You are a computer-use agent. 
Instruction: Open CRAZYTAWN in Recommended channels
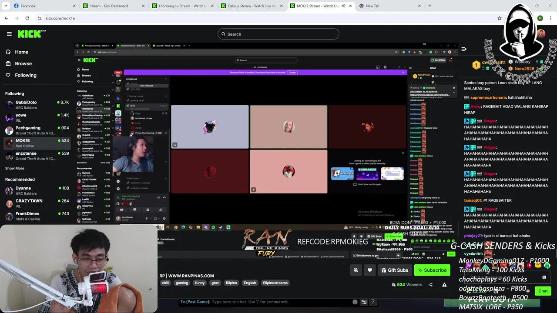pyautogui.click(x=37, y=203)
